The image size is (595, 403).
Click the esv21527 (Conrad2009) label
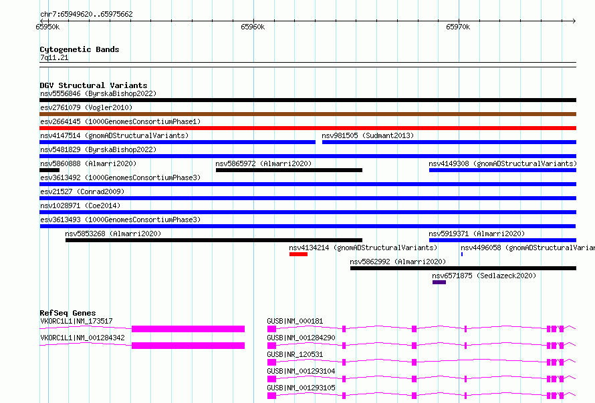82,191
